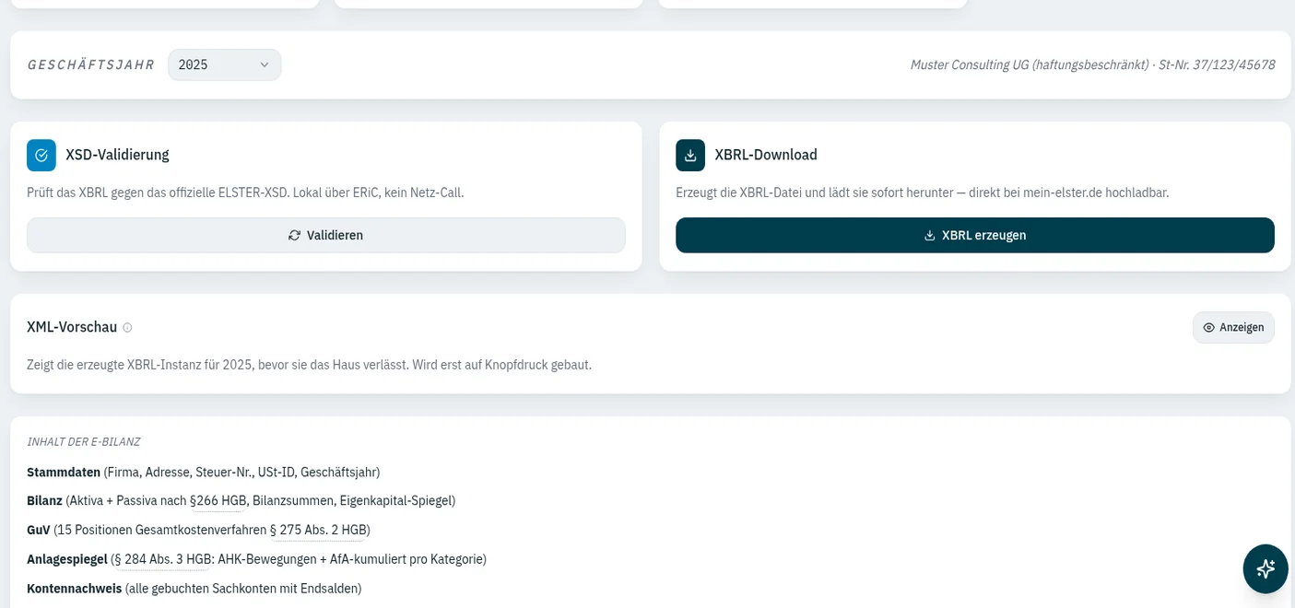Click the Anlagespiegel entry text
This screenshot has height=608, width=1295.
256,559
